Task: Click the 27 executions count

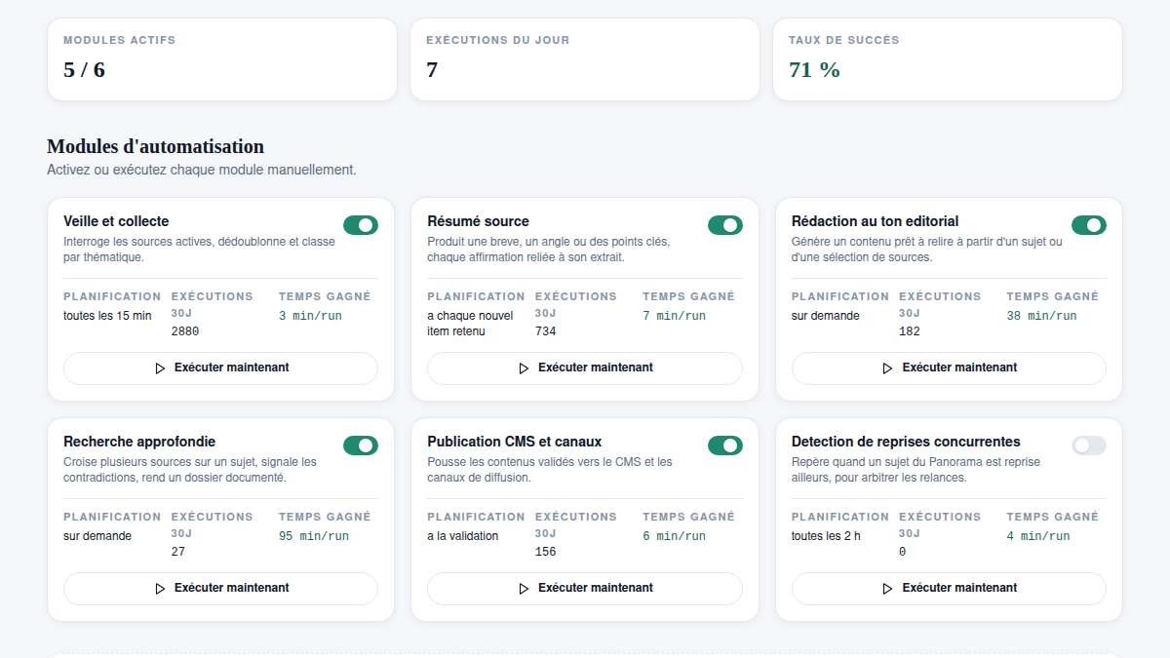Action: tap(177, 552)
